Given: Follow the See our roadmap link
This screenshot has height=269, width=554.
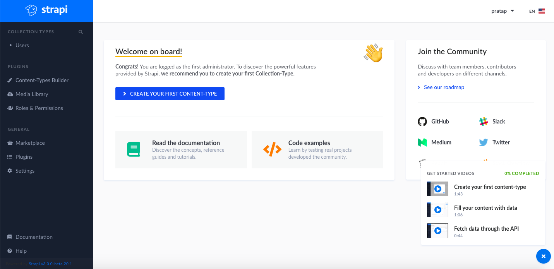Looking at the screenshot, I should [x=444, y=87].
